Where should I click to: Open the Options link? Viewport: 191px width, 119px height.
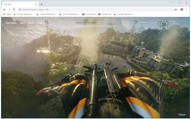[144, 22]
